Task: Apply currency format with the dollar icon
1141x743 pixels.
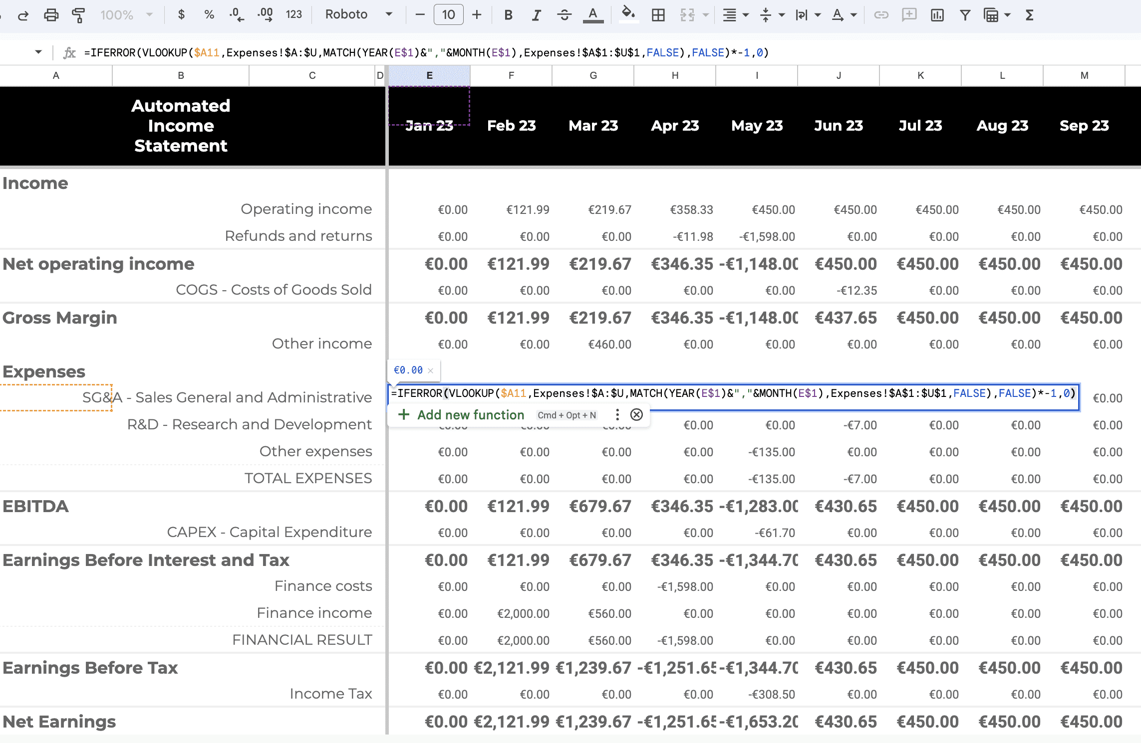Action: point(181,15)
